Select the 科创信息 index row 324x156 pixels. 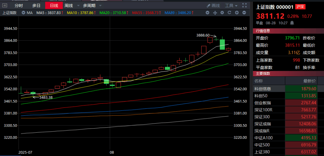(x=289, y=89)
